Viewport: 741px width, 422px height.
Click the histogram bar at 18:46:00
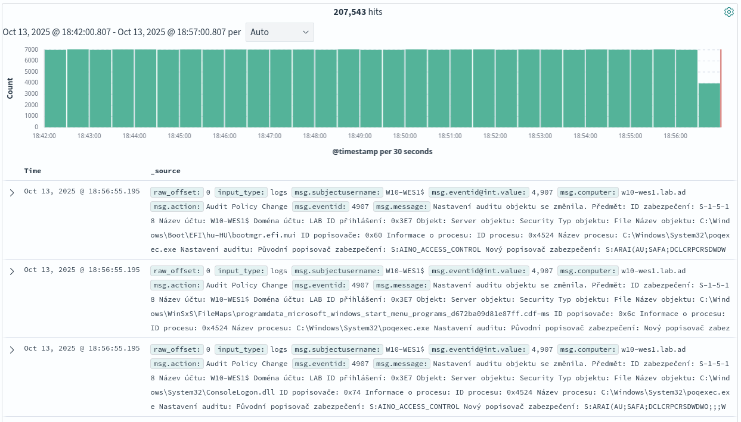[x=236, y=88]
